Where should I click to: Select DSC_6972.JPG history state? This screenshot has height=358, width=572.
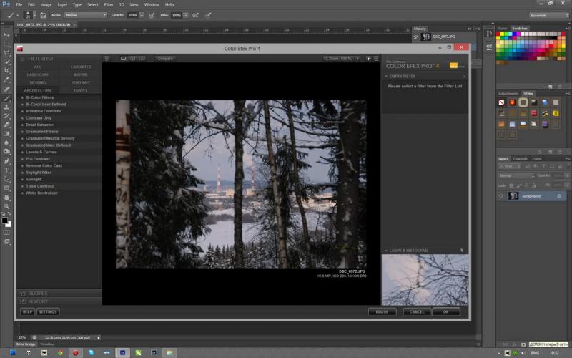tap(444, 37)
